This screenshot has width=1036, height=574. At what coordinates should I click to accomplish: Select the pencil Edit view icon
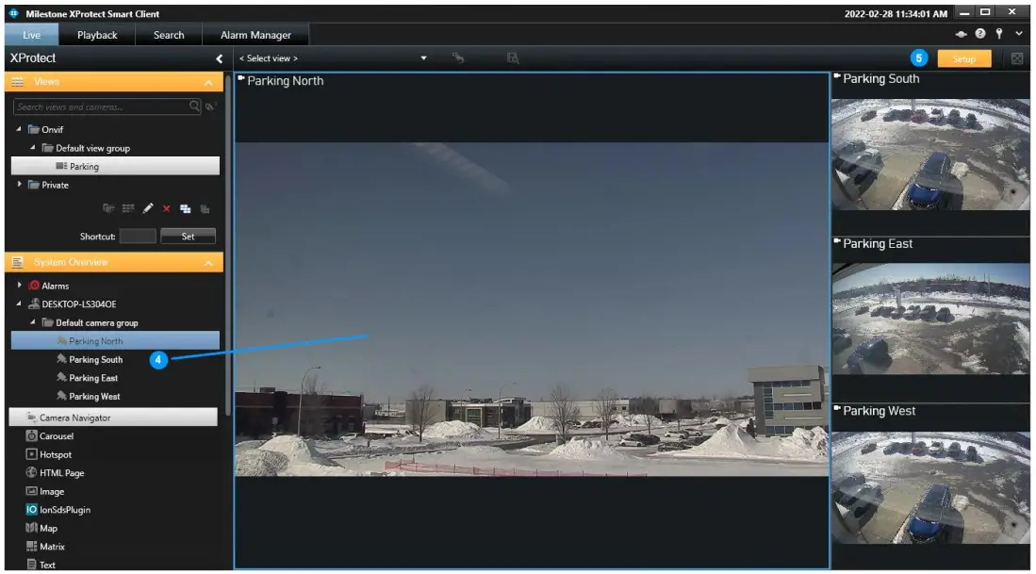tap(148, 209)
